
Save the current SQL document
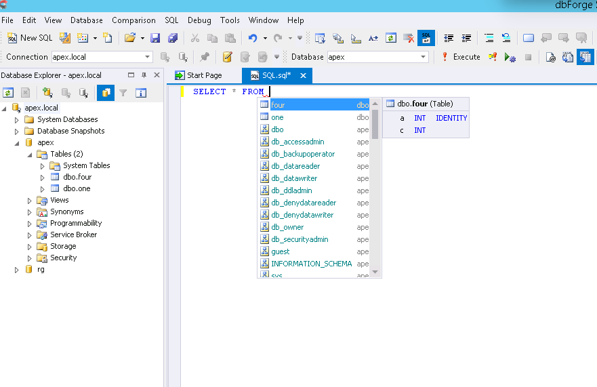point(155,38)
